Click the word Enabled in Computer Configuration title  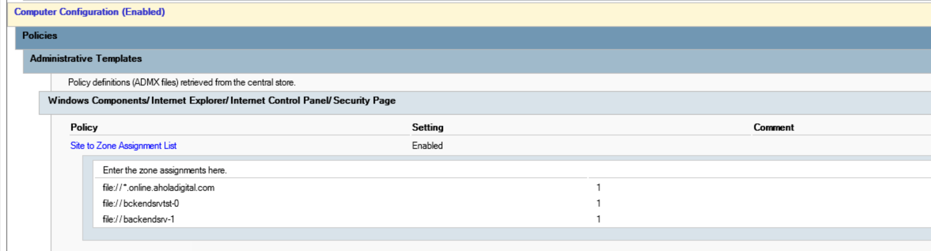143,12
